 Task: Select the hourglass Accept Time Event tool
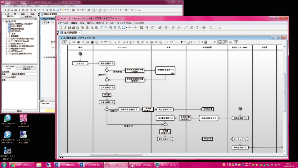pyautogui.click(x=111, y=42)
